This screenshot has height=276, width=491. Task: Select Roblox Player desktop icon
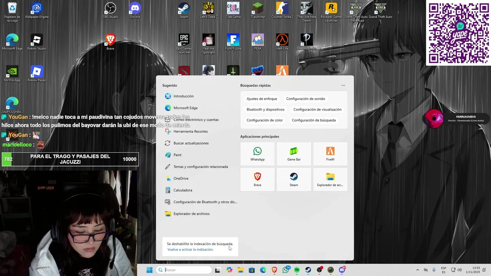point(37,74)
